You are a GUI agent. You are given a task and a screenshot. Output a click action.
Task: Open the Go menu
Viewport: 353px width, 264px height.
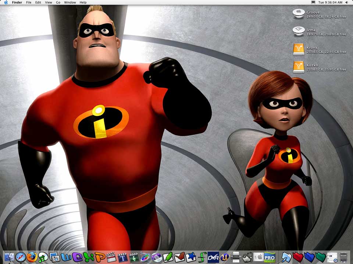58,2
